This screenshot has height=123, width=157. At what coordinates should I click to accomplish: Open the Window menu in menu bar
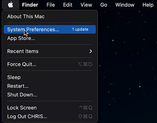(125, 5)
